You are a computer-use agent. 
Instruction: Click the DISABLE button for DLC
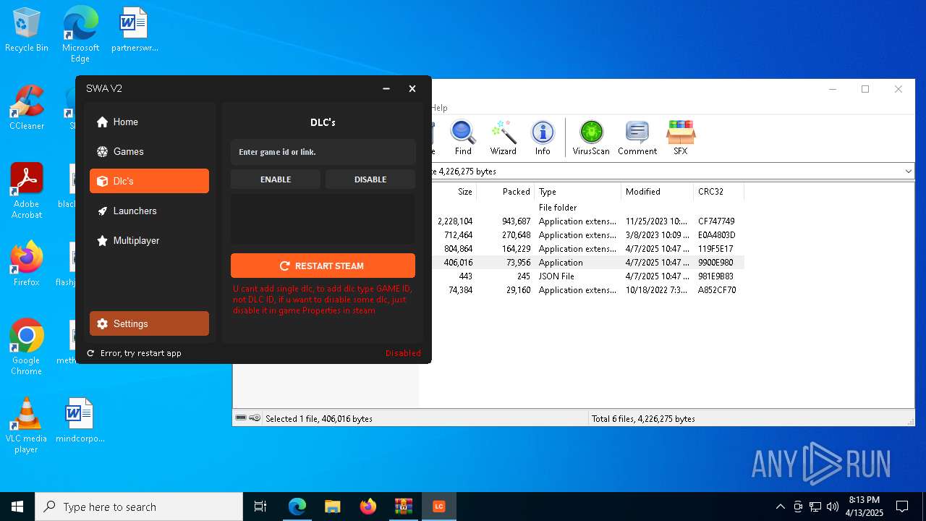(370, 179)
